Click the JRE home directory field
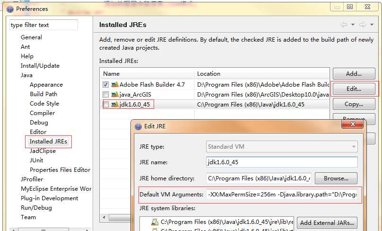382x231 pixels. 259,178
